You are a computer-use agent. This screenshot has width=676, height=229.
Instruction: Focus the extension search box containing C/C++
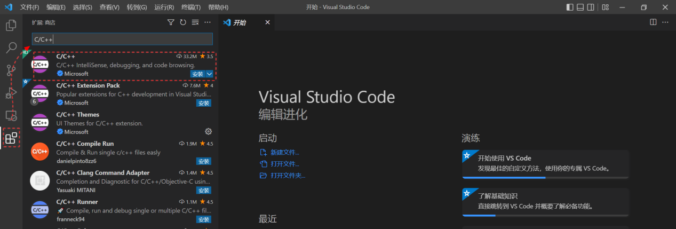click(x=122, y=39)
